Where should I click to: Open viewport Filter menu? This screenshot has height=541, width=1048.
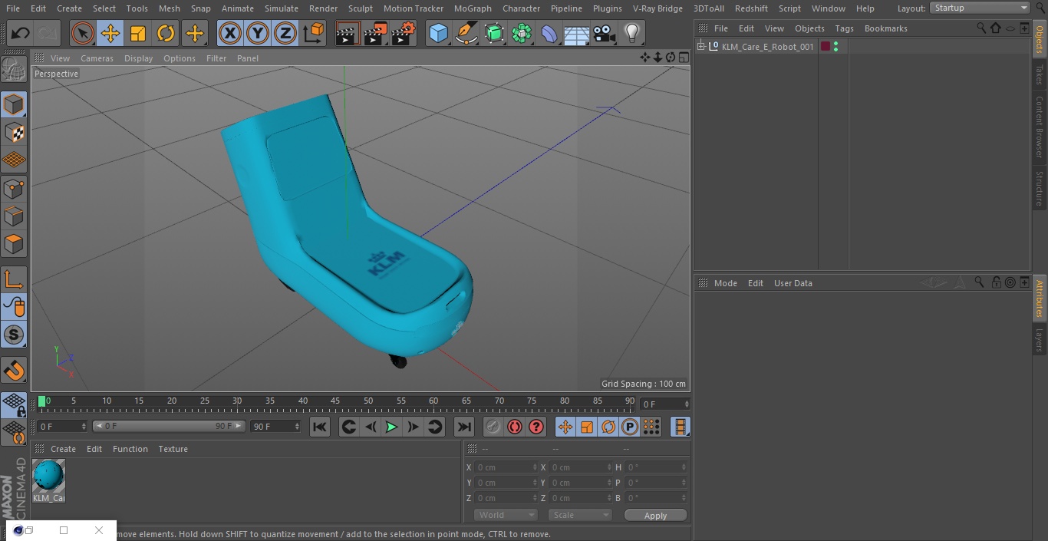coord(216,58)
